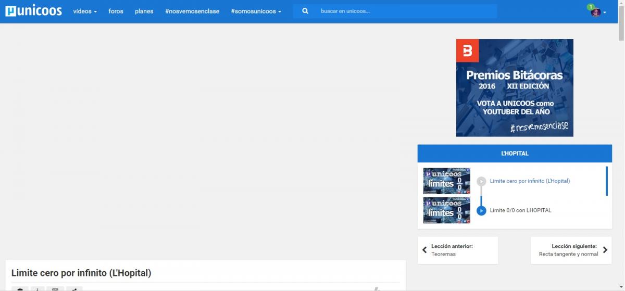Click play icon for Limite 0/0 con LHOPITAL
The height and width of the screenshot is (291, 625).
[481, 210]
